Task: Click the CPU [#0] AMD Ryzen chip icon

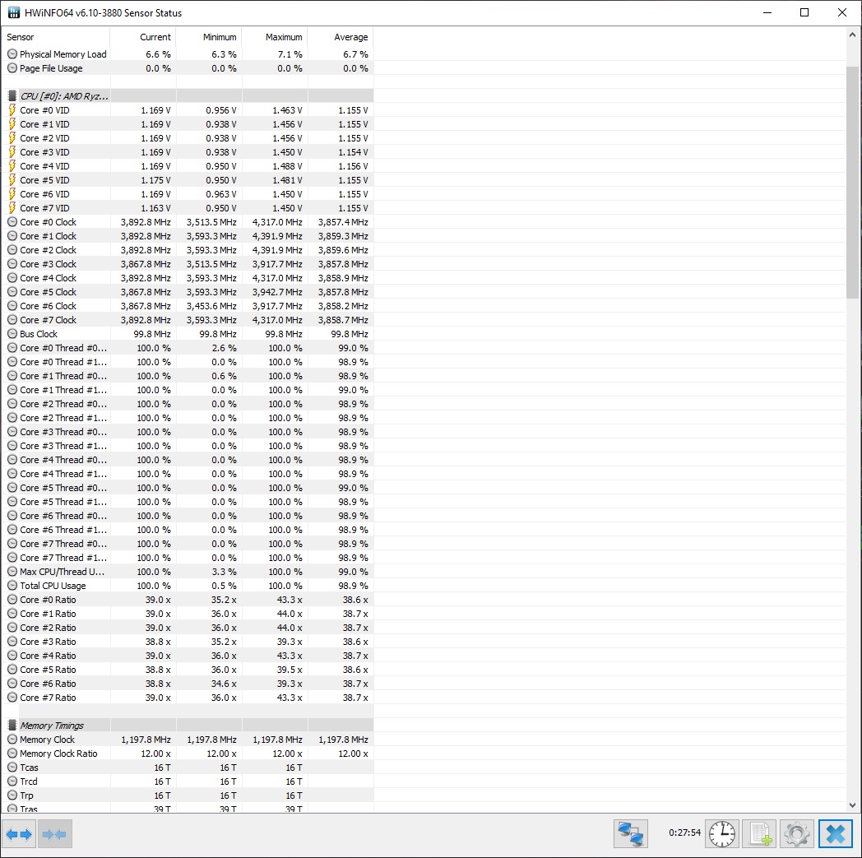Action: coord(12,96)
